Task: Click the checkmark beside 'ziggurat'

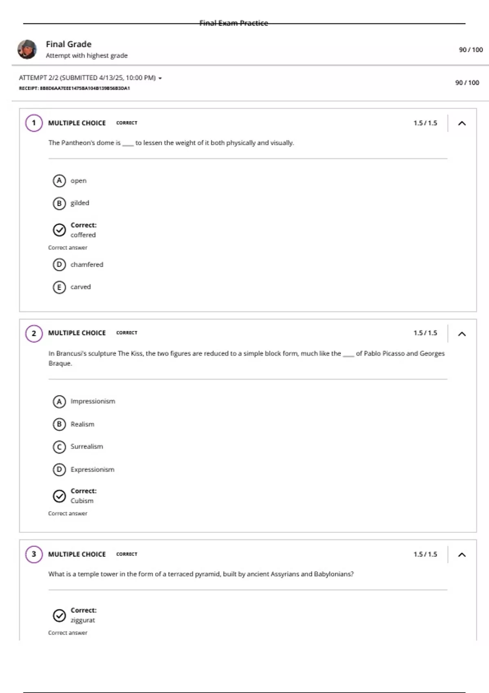Action: pos(59,615)
